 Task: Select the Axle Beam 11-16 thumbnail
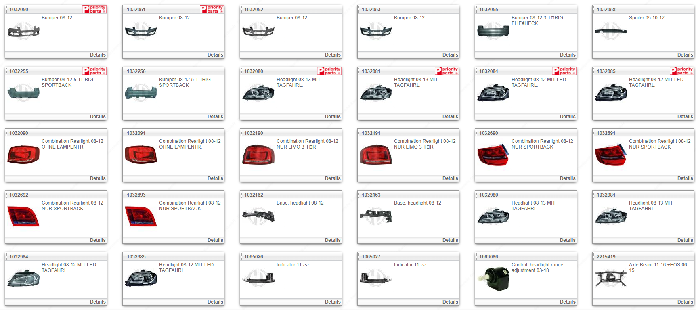pos(610,278)
